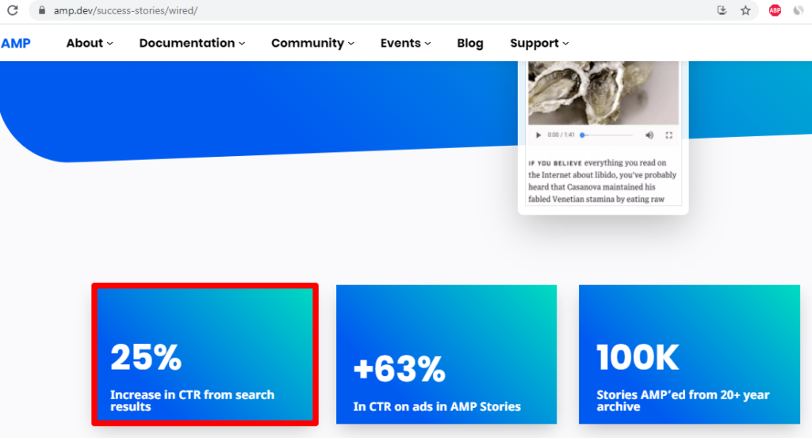
Task: Click 'In CTR on ads in AMP Stories' text
Action: click(437, 406)
